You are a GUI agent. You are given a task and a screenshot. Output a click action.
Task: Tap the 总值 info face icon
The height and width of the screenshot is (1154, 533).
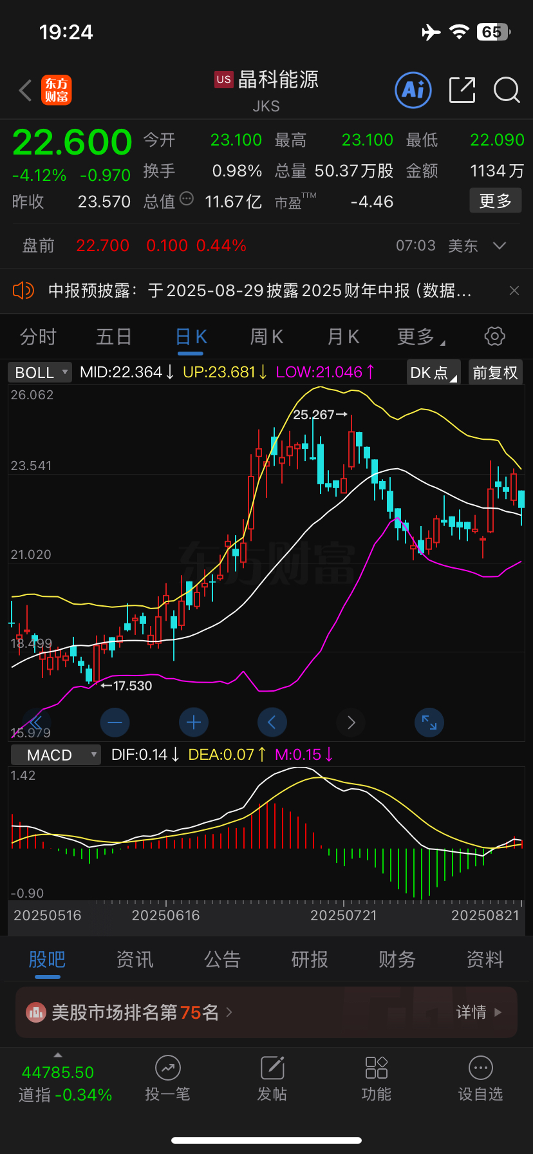[187, 198]
